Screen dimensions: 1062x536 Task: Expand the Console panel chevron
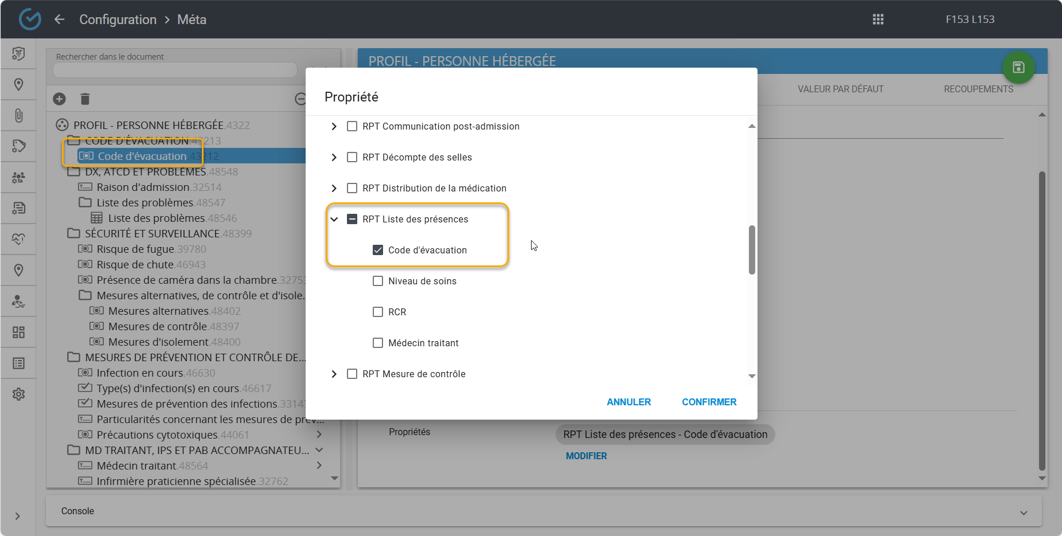[1024, 512]
